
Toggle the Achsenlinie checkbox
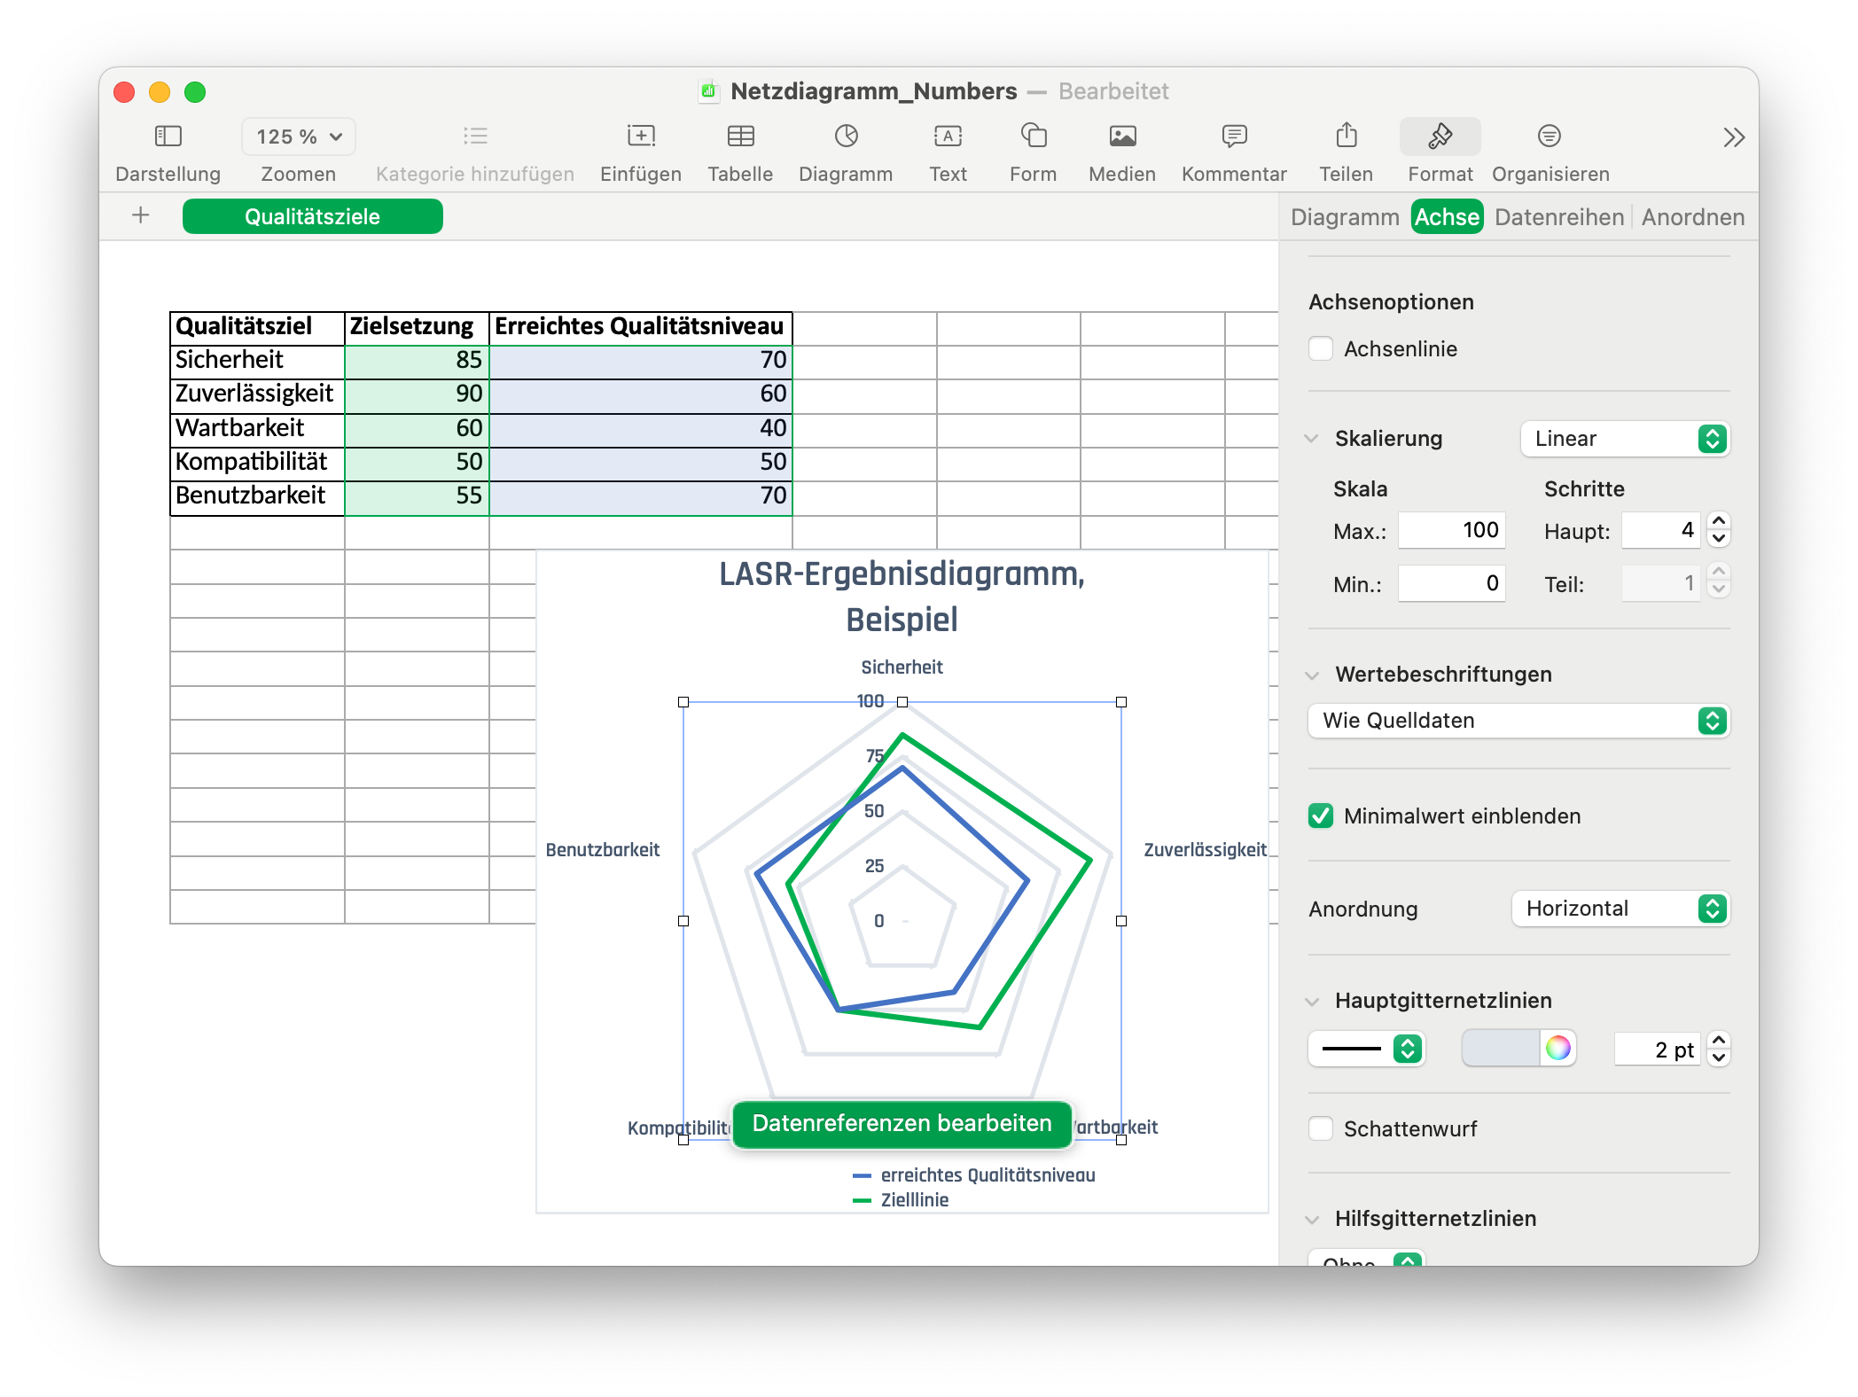tap(1321, 349)
